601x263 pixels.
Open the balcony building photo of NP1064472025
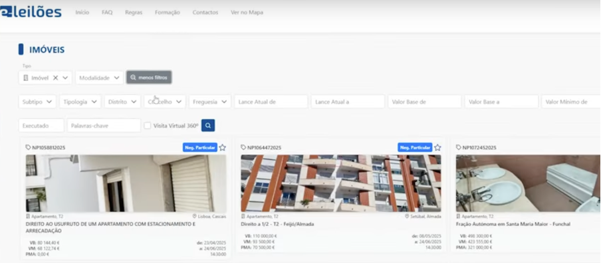tap(341, 183)
